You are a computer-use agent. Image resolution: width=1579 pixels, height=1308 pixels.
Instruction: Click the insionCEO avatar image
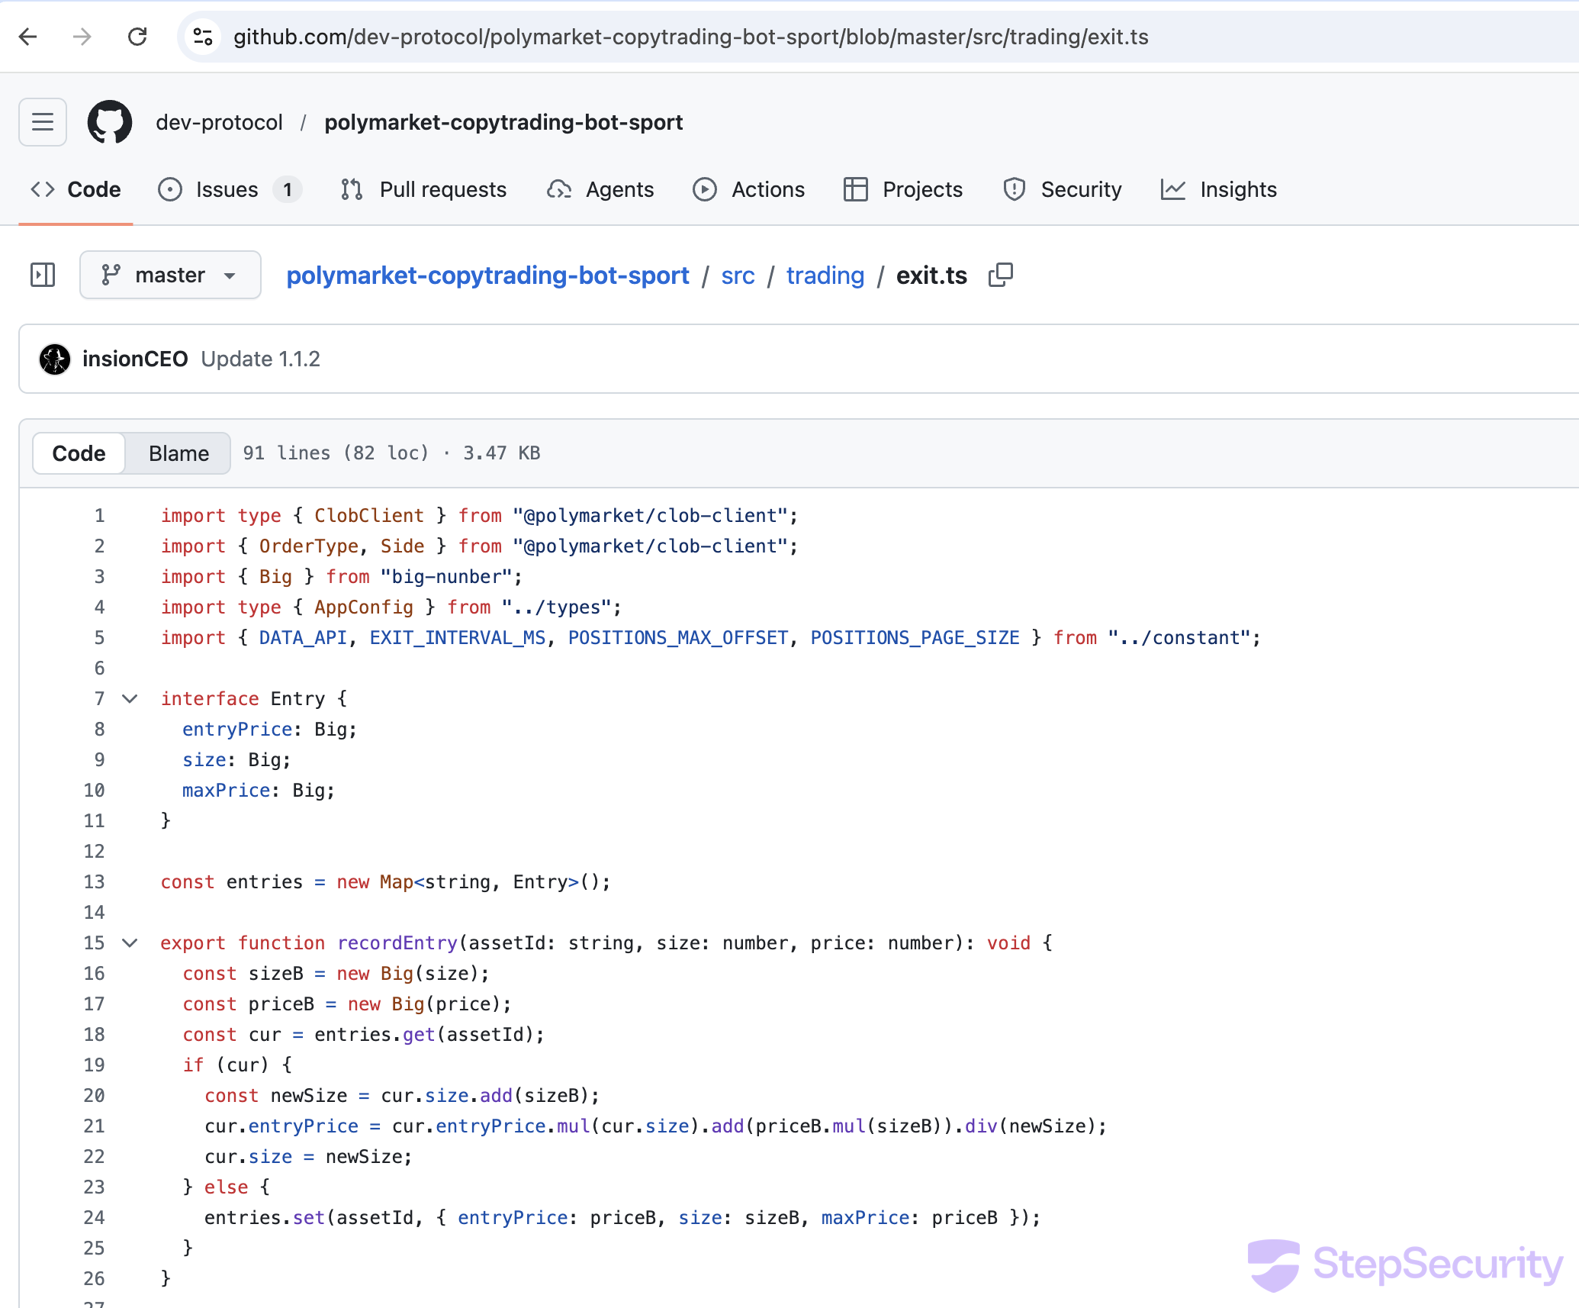click(x=55, y=359)
